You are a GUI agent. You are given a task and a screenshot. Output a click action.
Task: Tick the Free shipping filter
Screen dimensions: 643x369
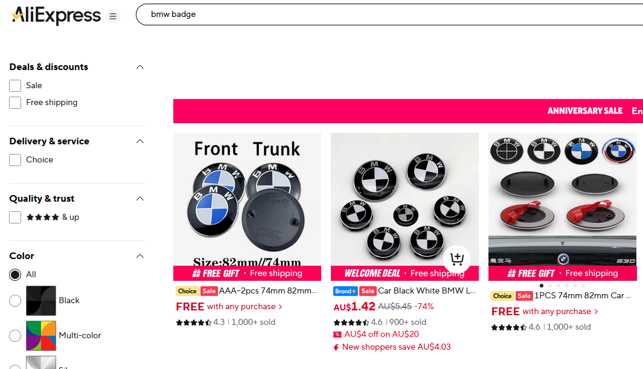click(15, 103)
